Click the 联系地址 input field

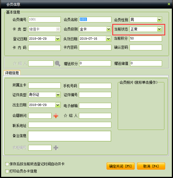70,125
